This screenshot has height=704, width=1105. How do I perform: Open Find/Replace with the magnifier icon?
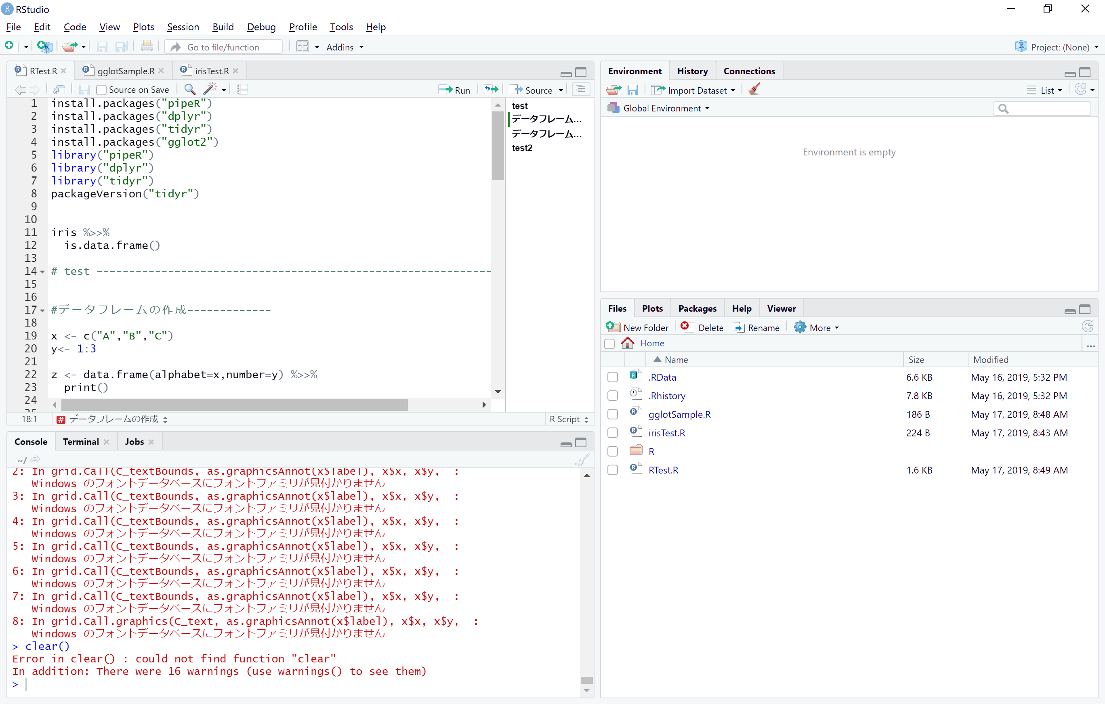point(189,89)
